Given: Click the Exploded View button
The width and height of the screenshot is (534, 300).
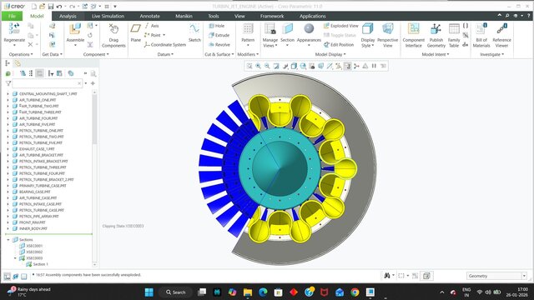Looking at the screenshot, I should [340, 26].
